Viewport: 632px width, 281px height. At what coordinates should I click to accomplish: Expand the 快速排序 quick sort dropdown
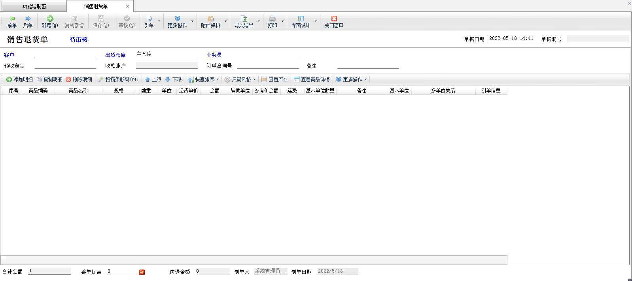coord(218,79)
